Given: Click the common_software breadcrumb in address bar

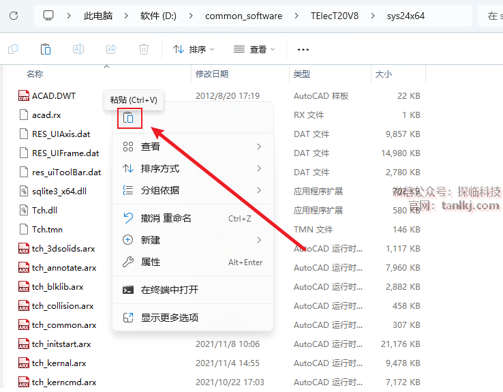Looking at the screenshot, I should 243,16.
